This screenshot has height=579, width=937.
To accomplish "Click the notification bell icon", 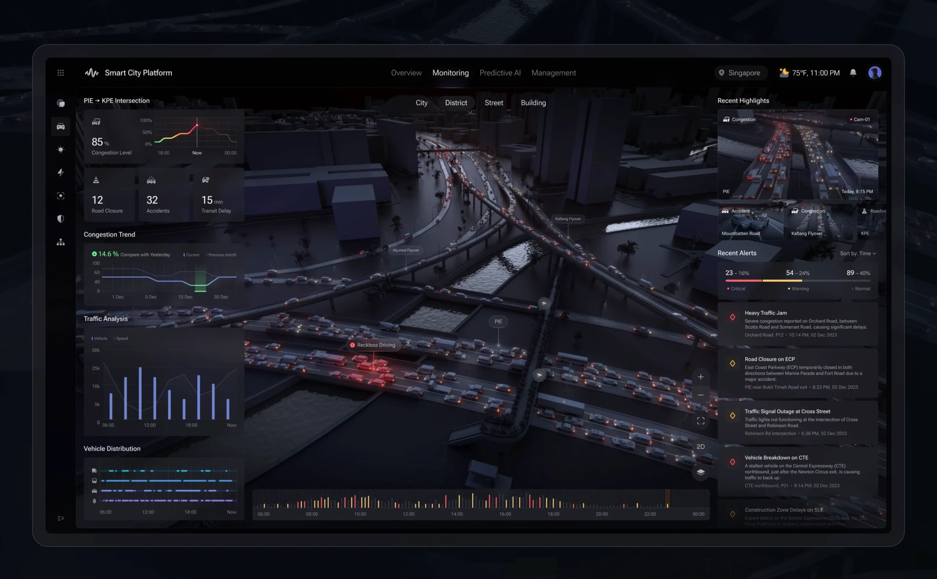I will (853, 73).
